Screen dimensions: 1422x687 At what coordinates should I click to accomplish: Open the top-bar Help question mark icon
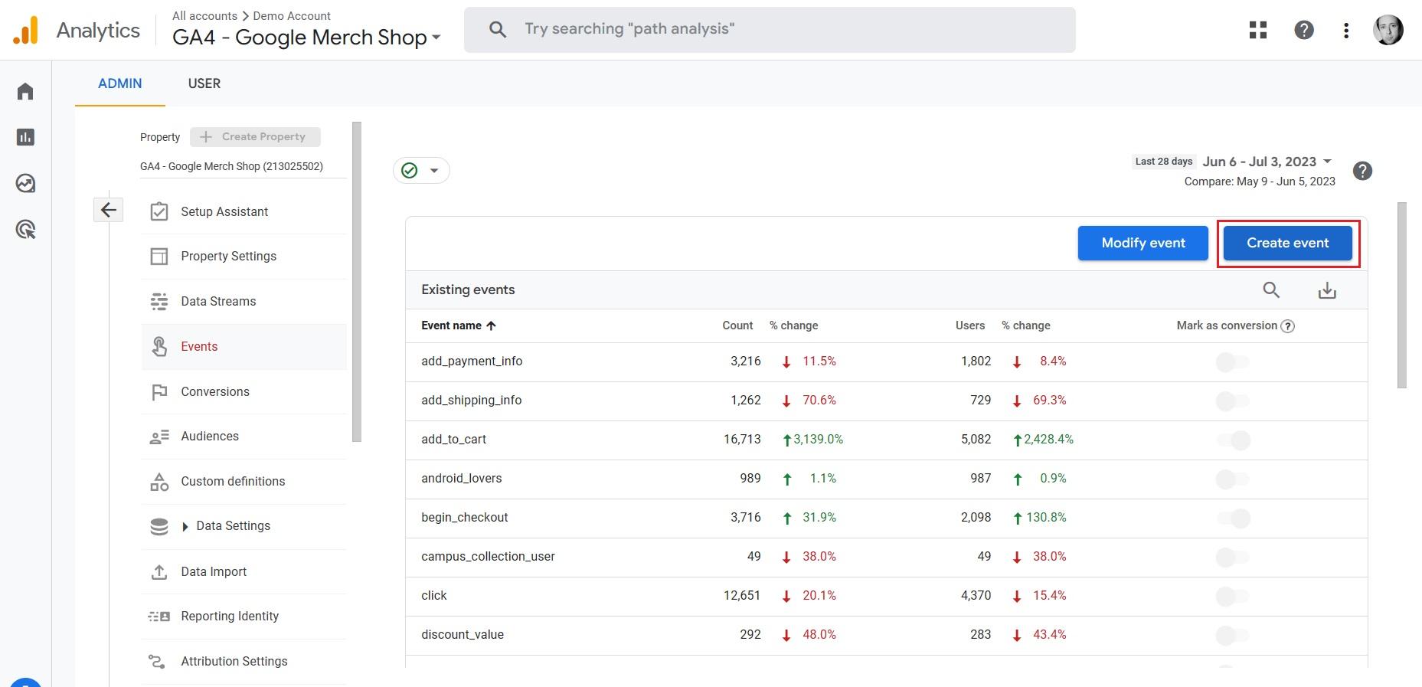(x=1304, y=30)
